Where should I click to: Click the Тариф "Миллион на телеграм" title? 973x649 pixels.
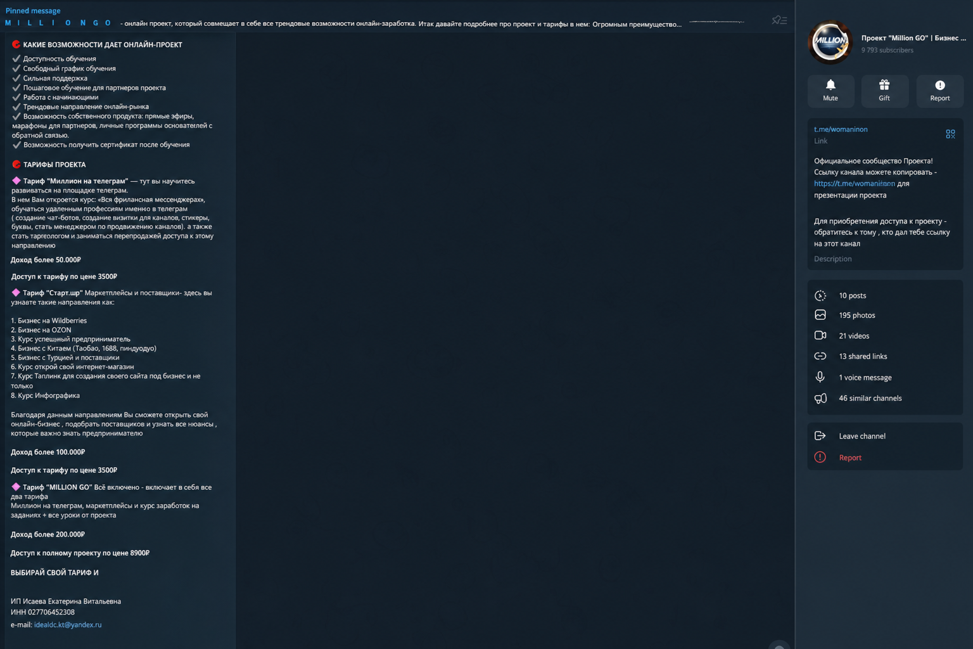pyautogui.click(x=75, y=181)
